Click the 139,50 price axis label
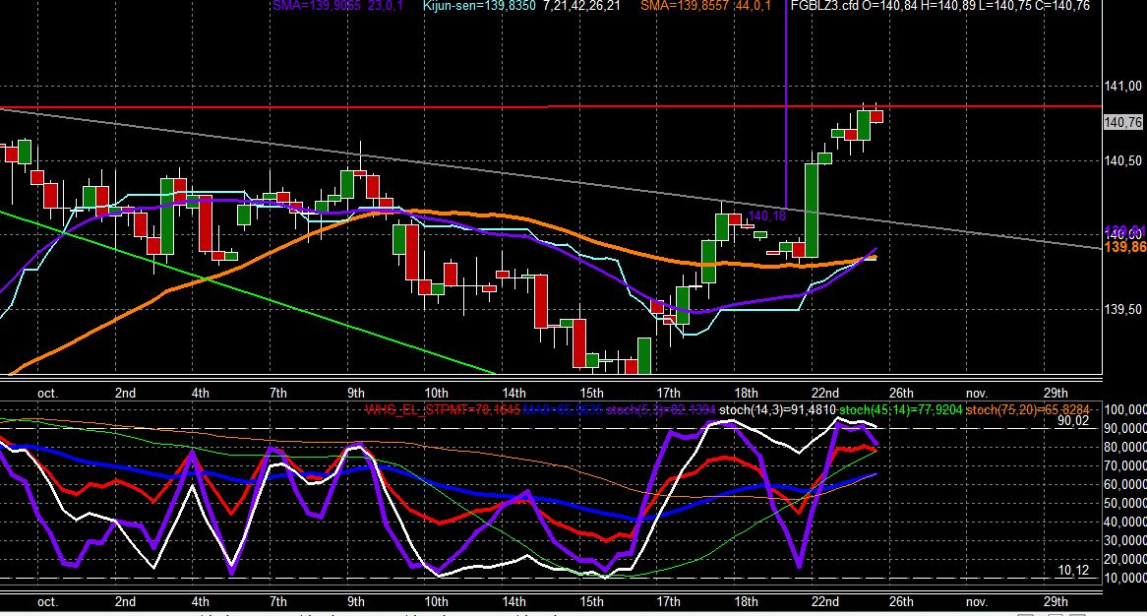The width and height of the screenshot is (1147, 616). [x=1122, y=309]
